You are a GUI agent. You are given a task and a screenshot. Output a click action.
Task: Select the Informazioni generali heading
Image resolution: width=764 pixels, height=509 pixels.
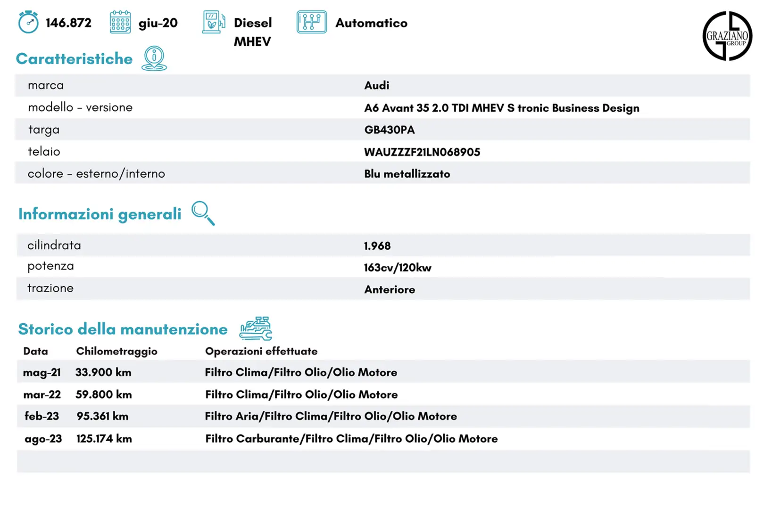coord(100,214)
